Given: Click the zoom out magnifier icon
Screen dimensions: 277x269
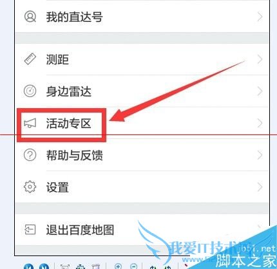Looking at the screenshot, I should 134,266.
